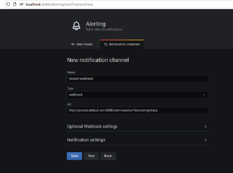Click the browser address bar URL

click(59, 5)
